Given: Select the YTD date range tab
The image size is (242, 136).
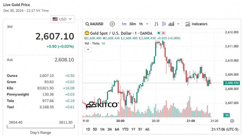Looking at the screenshot, I should click(125, 129).
